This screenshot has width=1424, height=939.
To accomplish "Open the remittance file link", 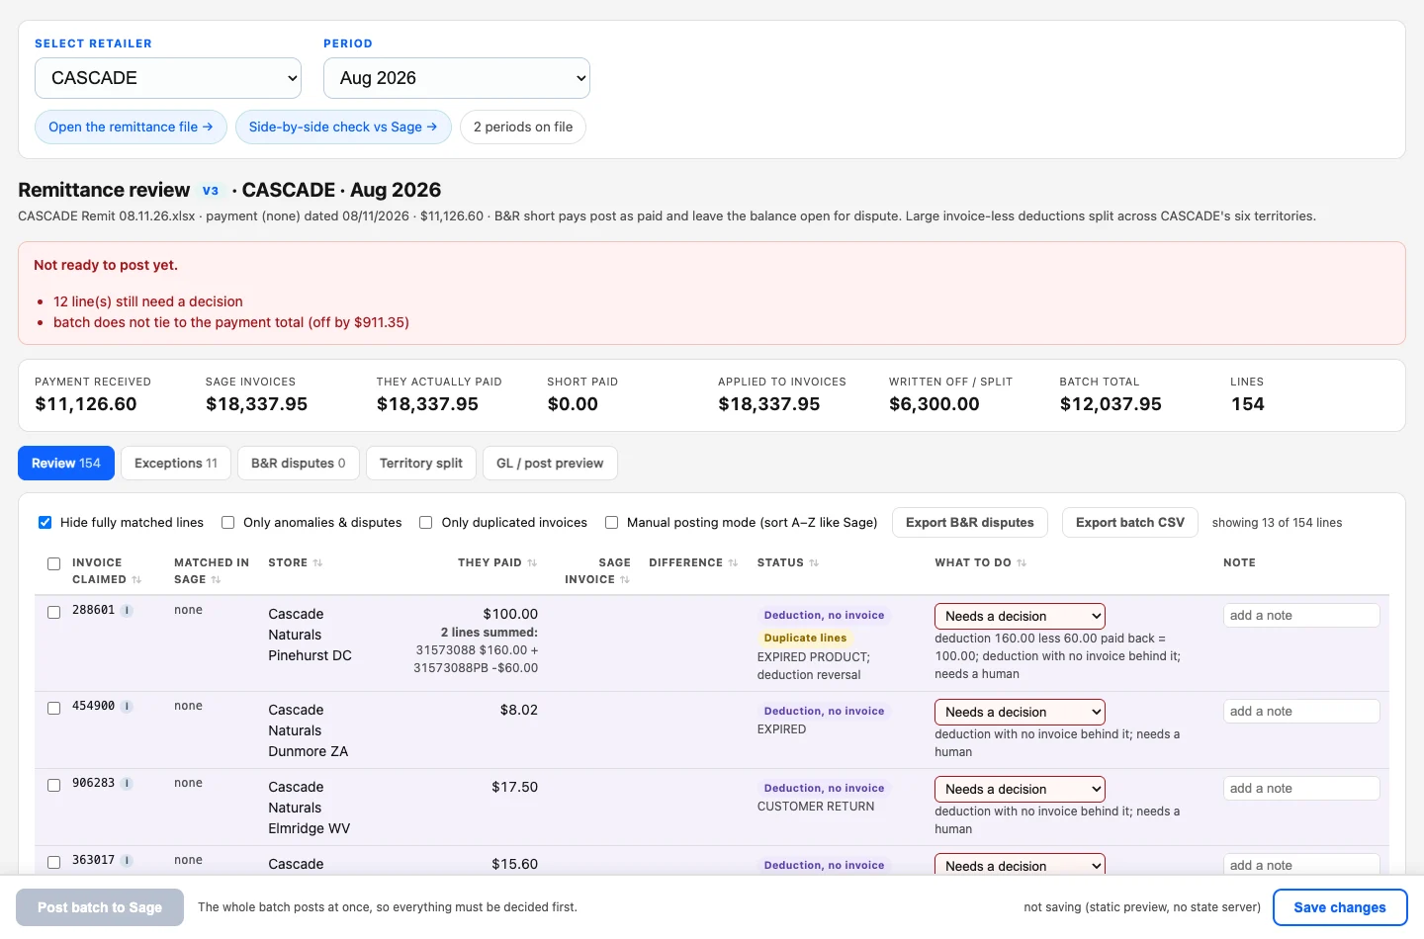I will [x=132, y=127].
